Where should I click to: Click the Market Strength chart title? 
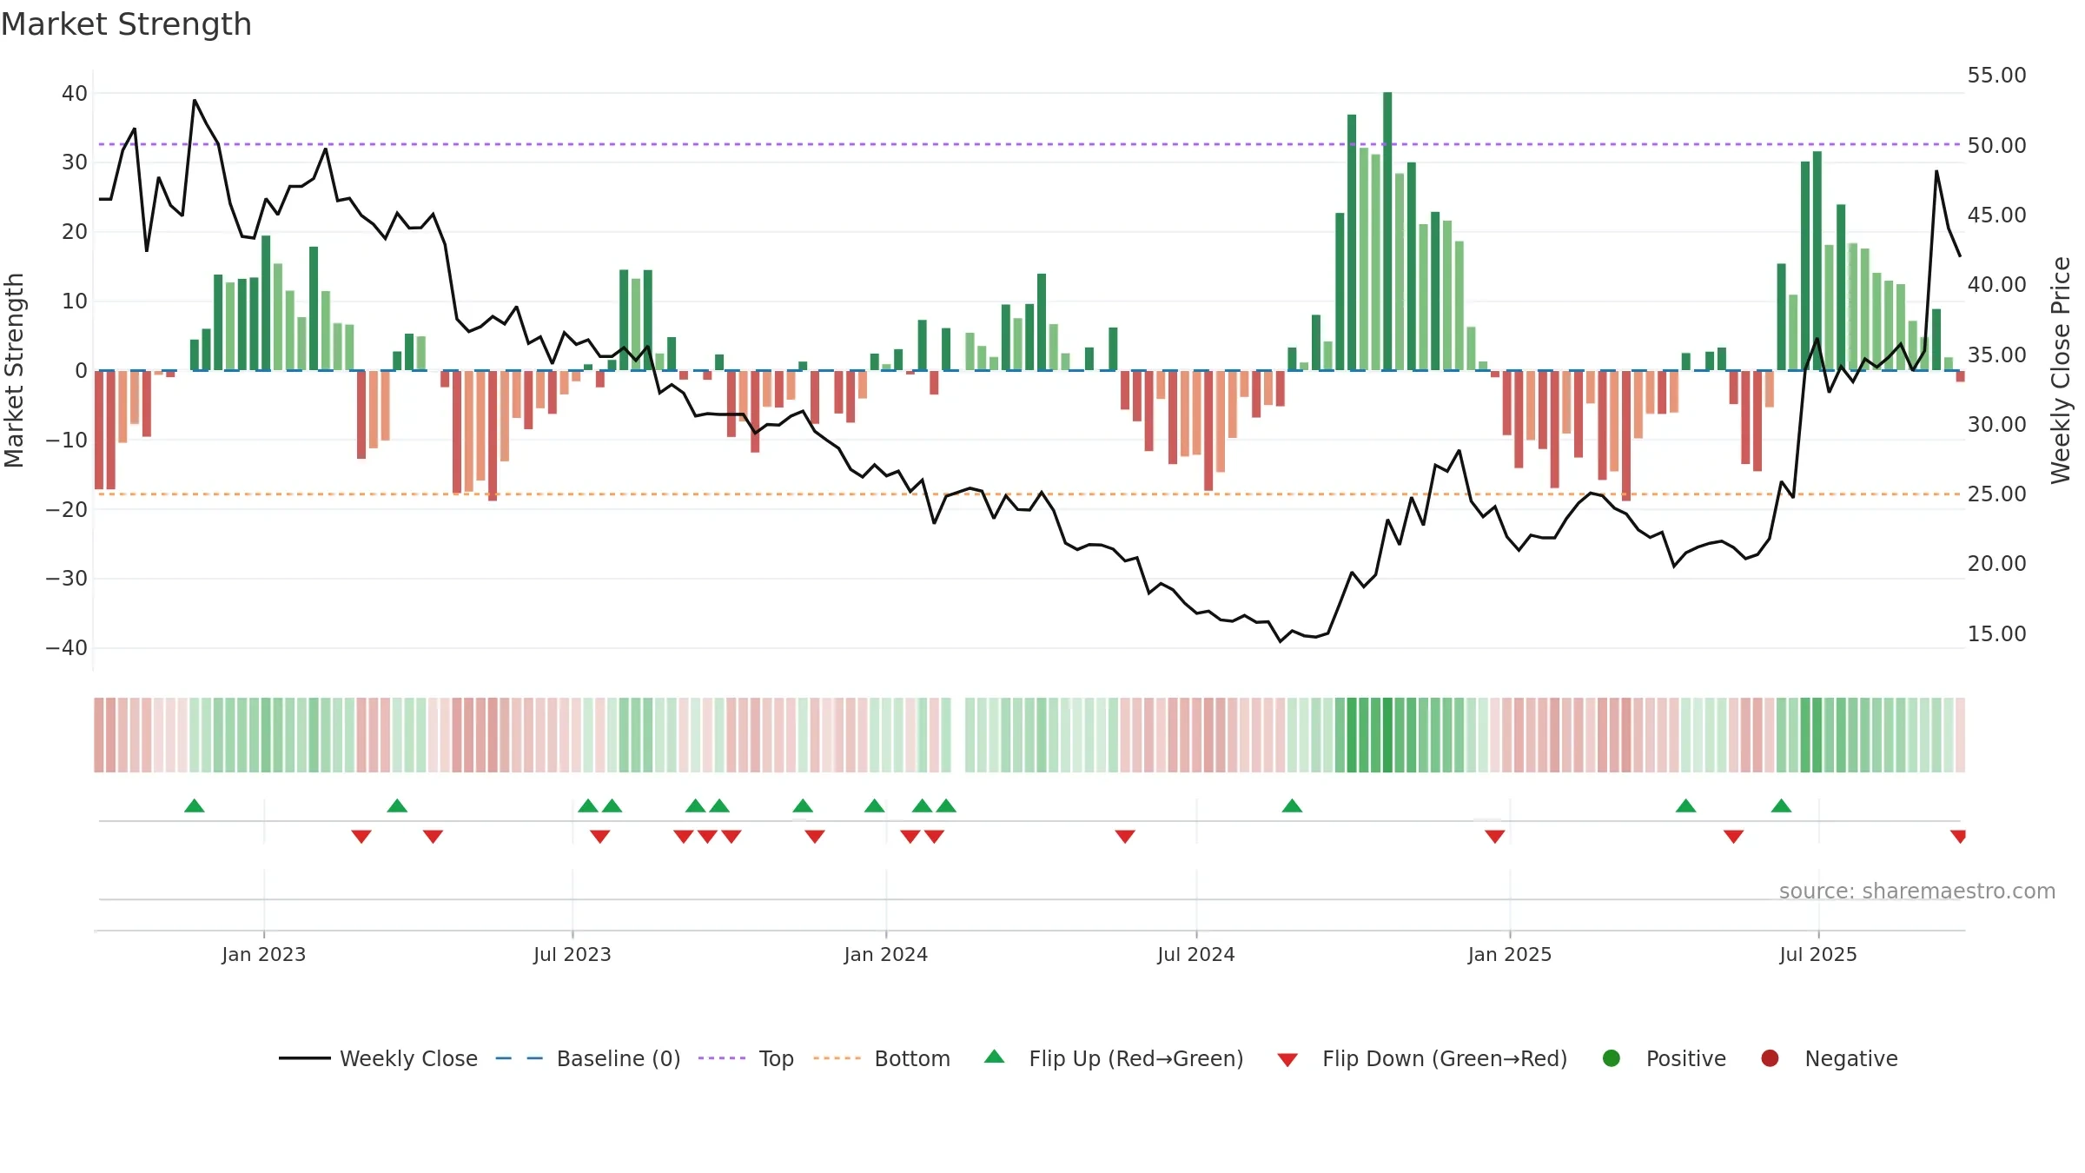click(126, 23)
